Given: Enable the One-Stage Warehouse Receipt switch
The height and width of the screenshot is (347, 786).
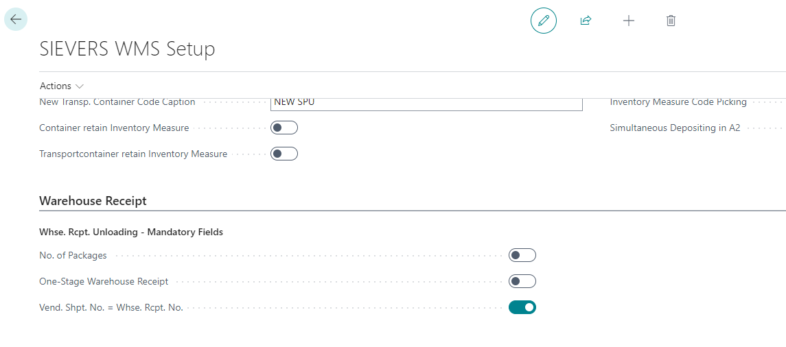Looking at the screenshot, I should (522, 281).
